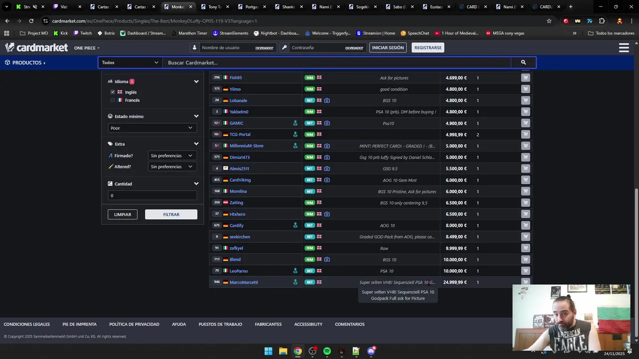This screenshot has width=639, height=359.
Task: Open the Estado mínimo Poor dropdown
Action: coord(152,128)
